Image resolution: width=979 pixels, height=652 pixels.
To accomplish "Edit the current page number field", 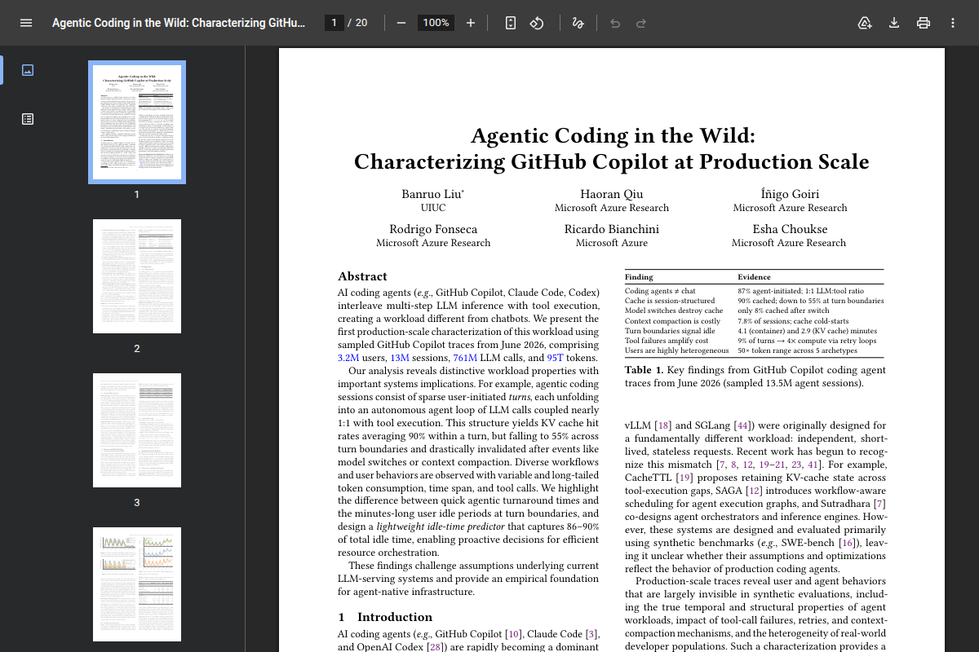I will [x=334, y=23].
